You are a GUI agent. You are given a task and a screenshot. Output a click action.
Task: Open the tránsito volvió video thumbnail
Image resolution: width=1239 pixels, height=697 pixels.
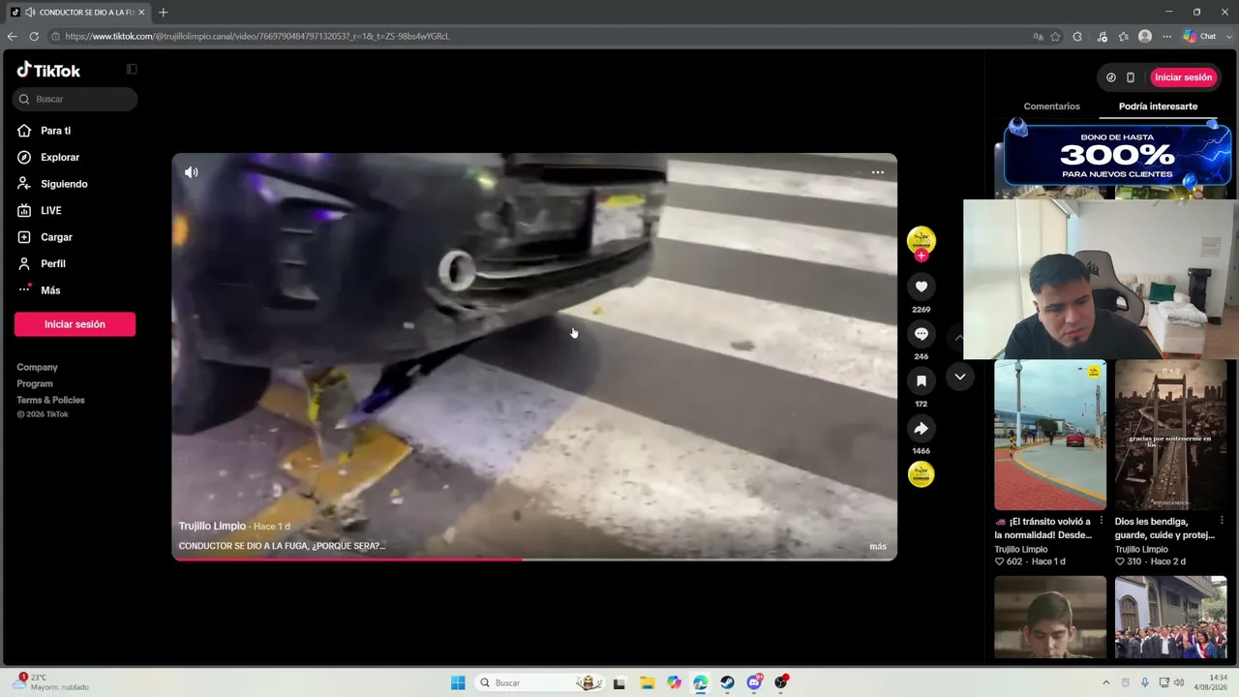(x=1050, y=435)
